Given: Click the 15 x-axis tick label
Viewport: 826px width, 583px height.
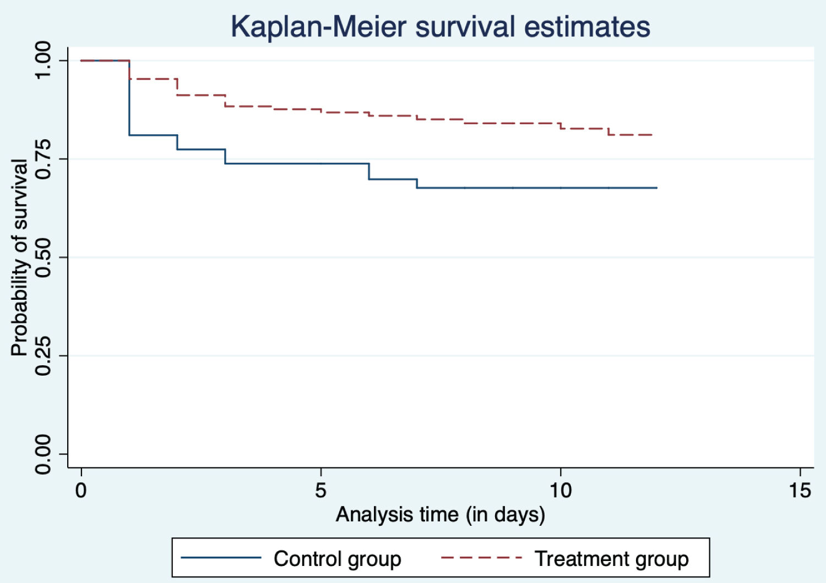Looking at the screenshot, I should coord(800,490).
